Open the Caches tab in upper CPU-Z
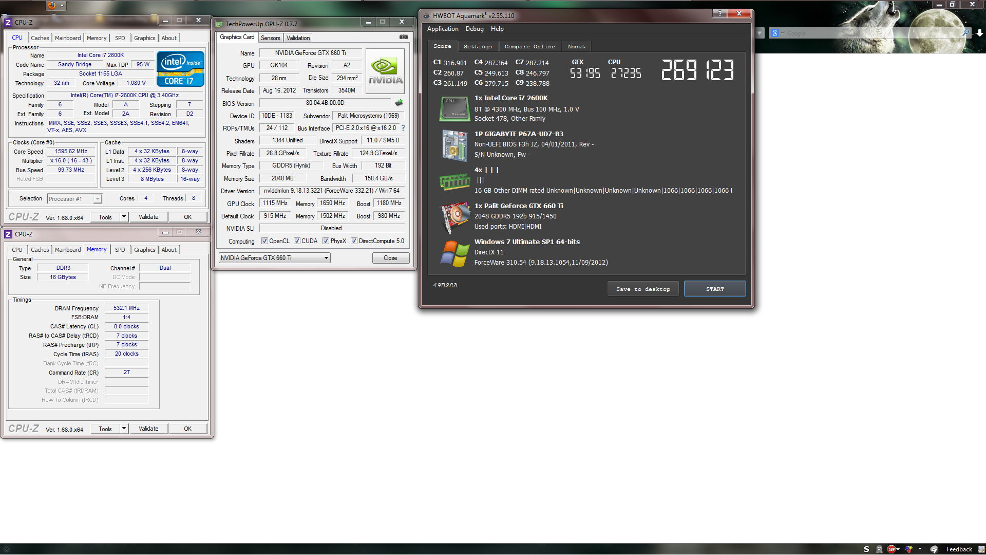The image size is (986, 555). point(40,38)
